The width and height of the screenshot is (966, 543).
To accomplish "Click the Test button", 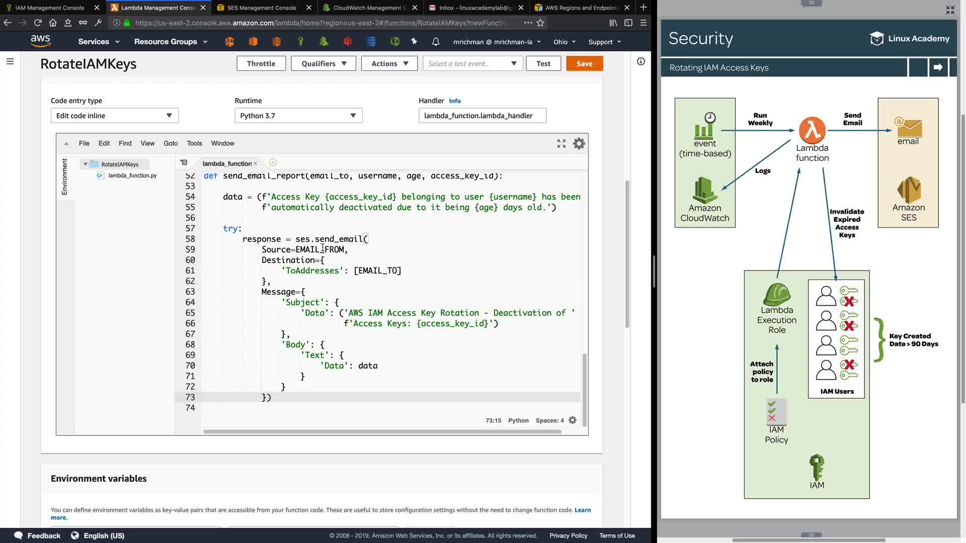I will [x=543, y=64].
